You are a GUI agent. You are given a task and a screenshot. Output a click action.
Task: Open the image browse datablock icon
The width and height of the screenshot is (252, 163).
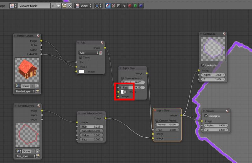coord(13,6)
